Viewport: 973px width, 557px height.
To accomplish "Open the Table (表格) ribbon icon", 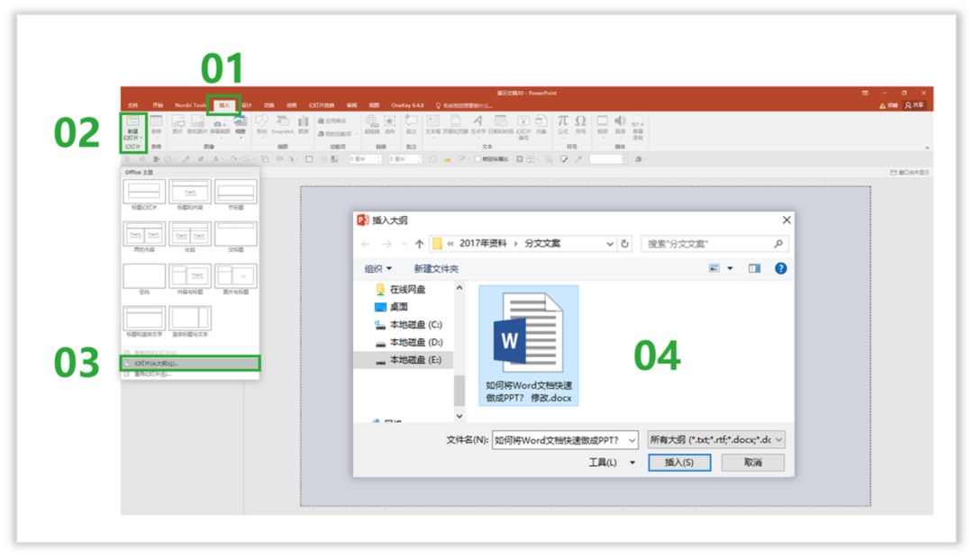I will (x=157, y=124).
